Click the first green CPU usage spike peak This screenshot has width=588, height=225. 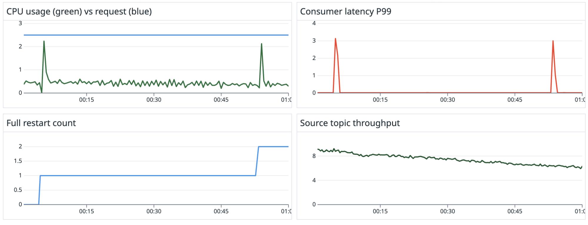(x=44, y=41)
